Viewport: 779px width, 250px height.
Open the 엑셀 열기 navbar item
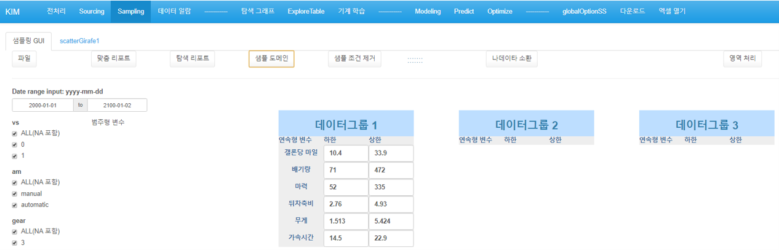click(x=672, y=11)
